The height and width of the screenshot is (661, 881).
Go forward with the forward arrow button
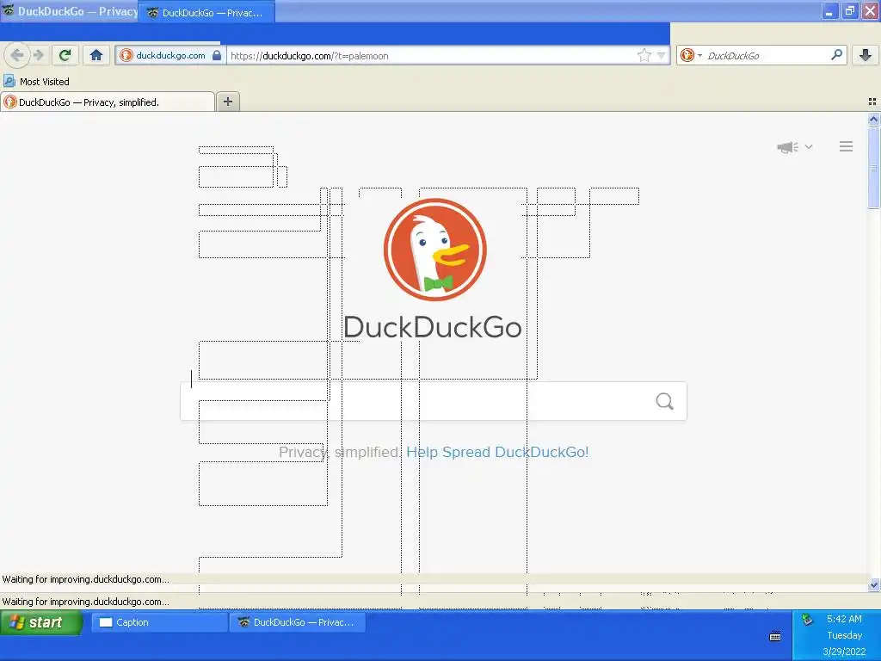[38, 55]
